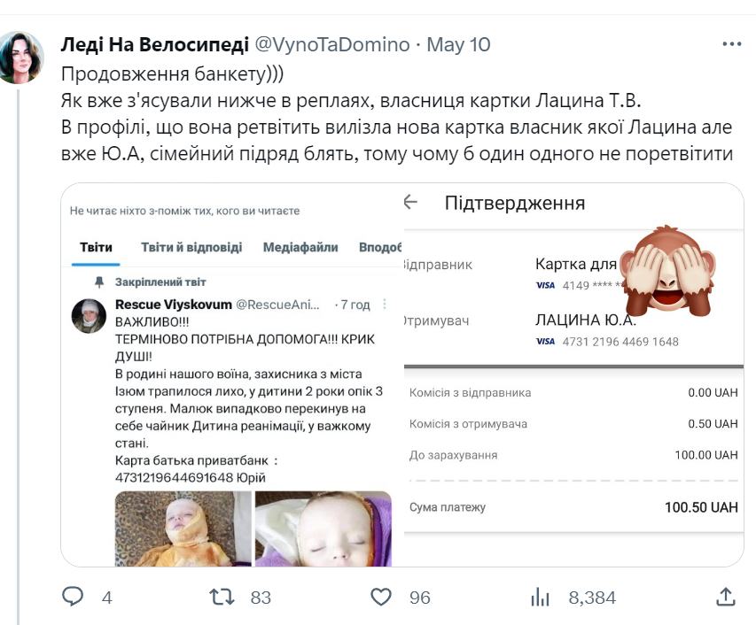Open the left burned child photo
756x625 pixels.
tap(183, 529)
